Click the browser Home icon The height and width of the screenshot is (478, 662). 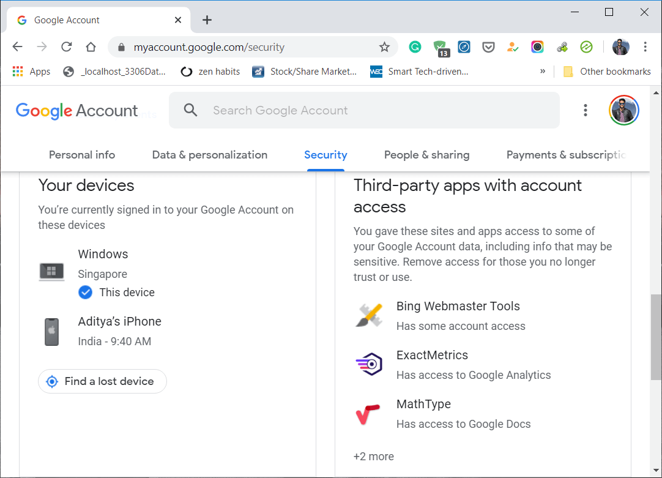[x=91, y=47]
